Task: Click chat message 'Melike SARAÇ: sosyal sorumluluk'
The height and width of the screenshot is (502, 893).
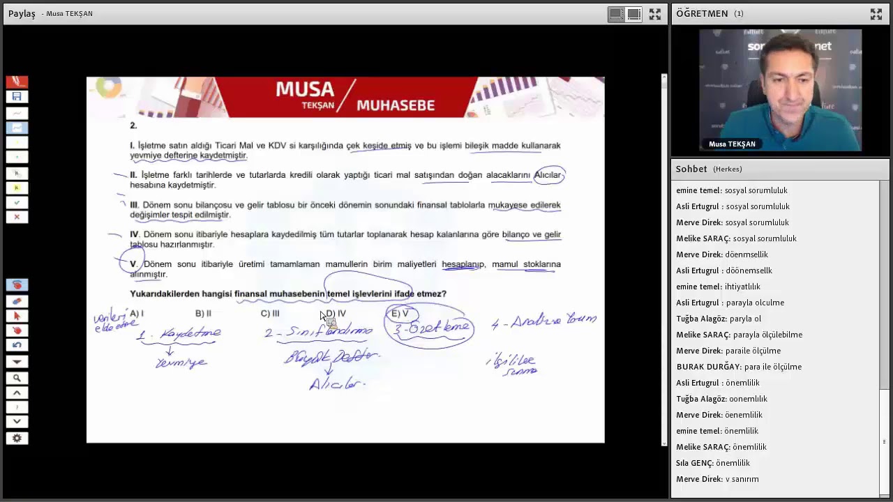Action: (x=736, y=238)
